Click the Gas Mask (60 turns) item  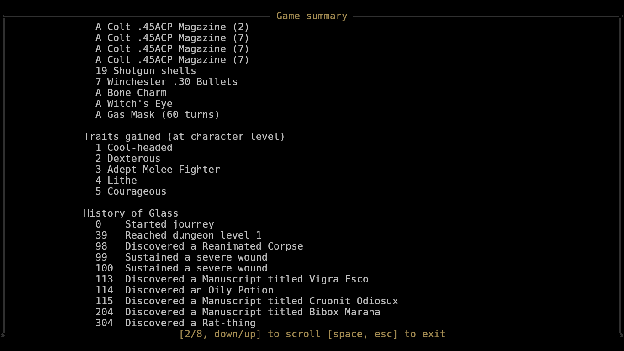pos(158,115)
